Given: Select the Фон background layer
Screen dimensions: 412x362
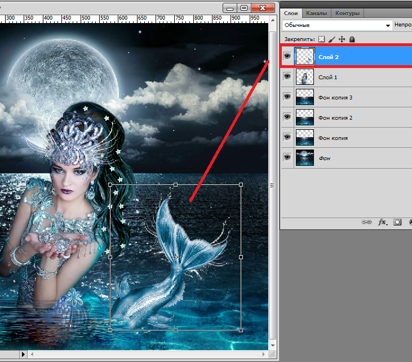Looking at the screenshot, I should click(324, 158).
